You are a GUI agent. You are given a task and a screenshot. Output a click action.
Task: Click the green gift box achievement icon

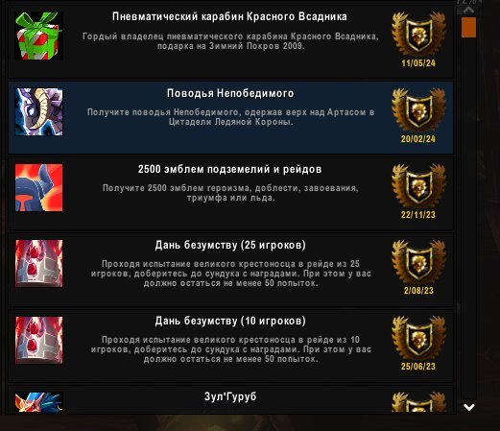pyautogui.click(x=38, y=36)
